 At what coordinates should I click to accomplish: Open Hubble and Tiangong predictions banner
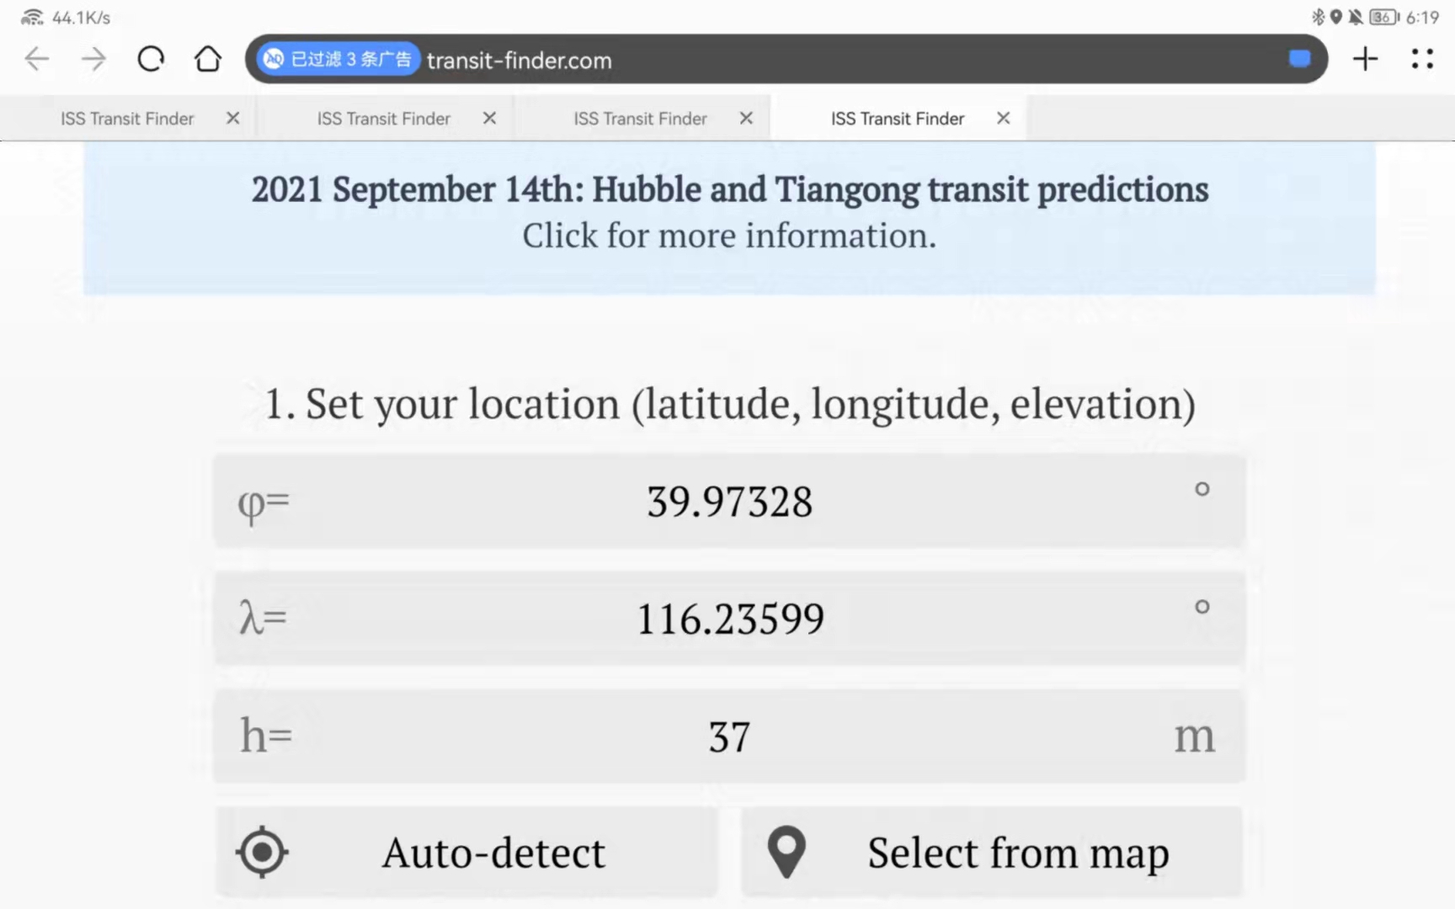coord(729,212)
